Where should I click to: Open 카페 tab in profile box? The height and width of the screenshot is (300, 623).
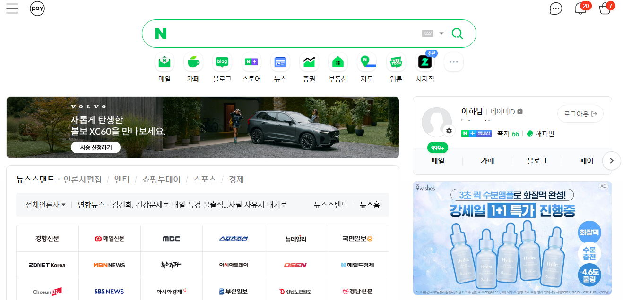tap(487, 161)
